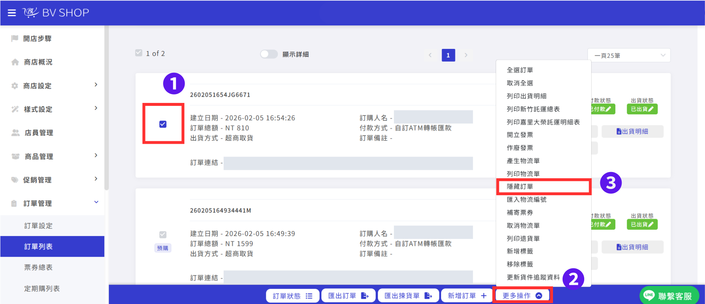Open the 一頁25筆 page size dropdown

[629, 56]
